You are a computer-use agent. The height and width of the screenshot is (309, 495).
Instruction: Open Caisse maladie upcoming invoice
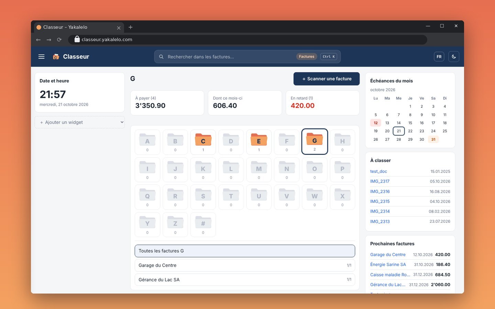click(x=390, y=275)
